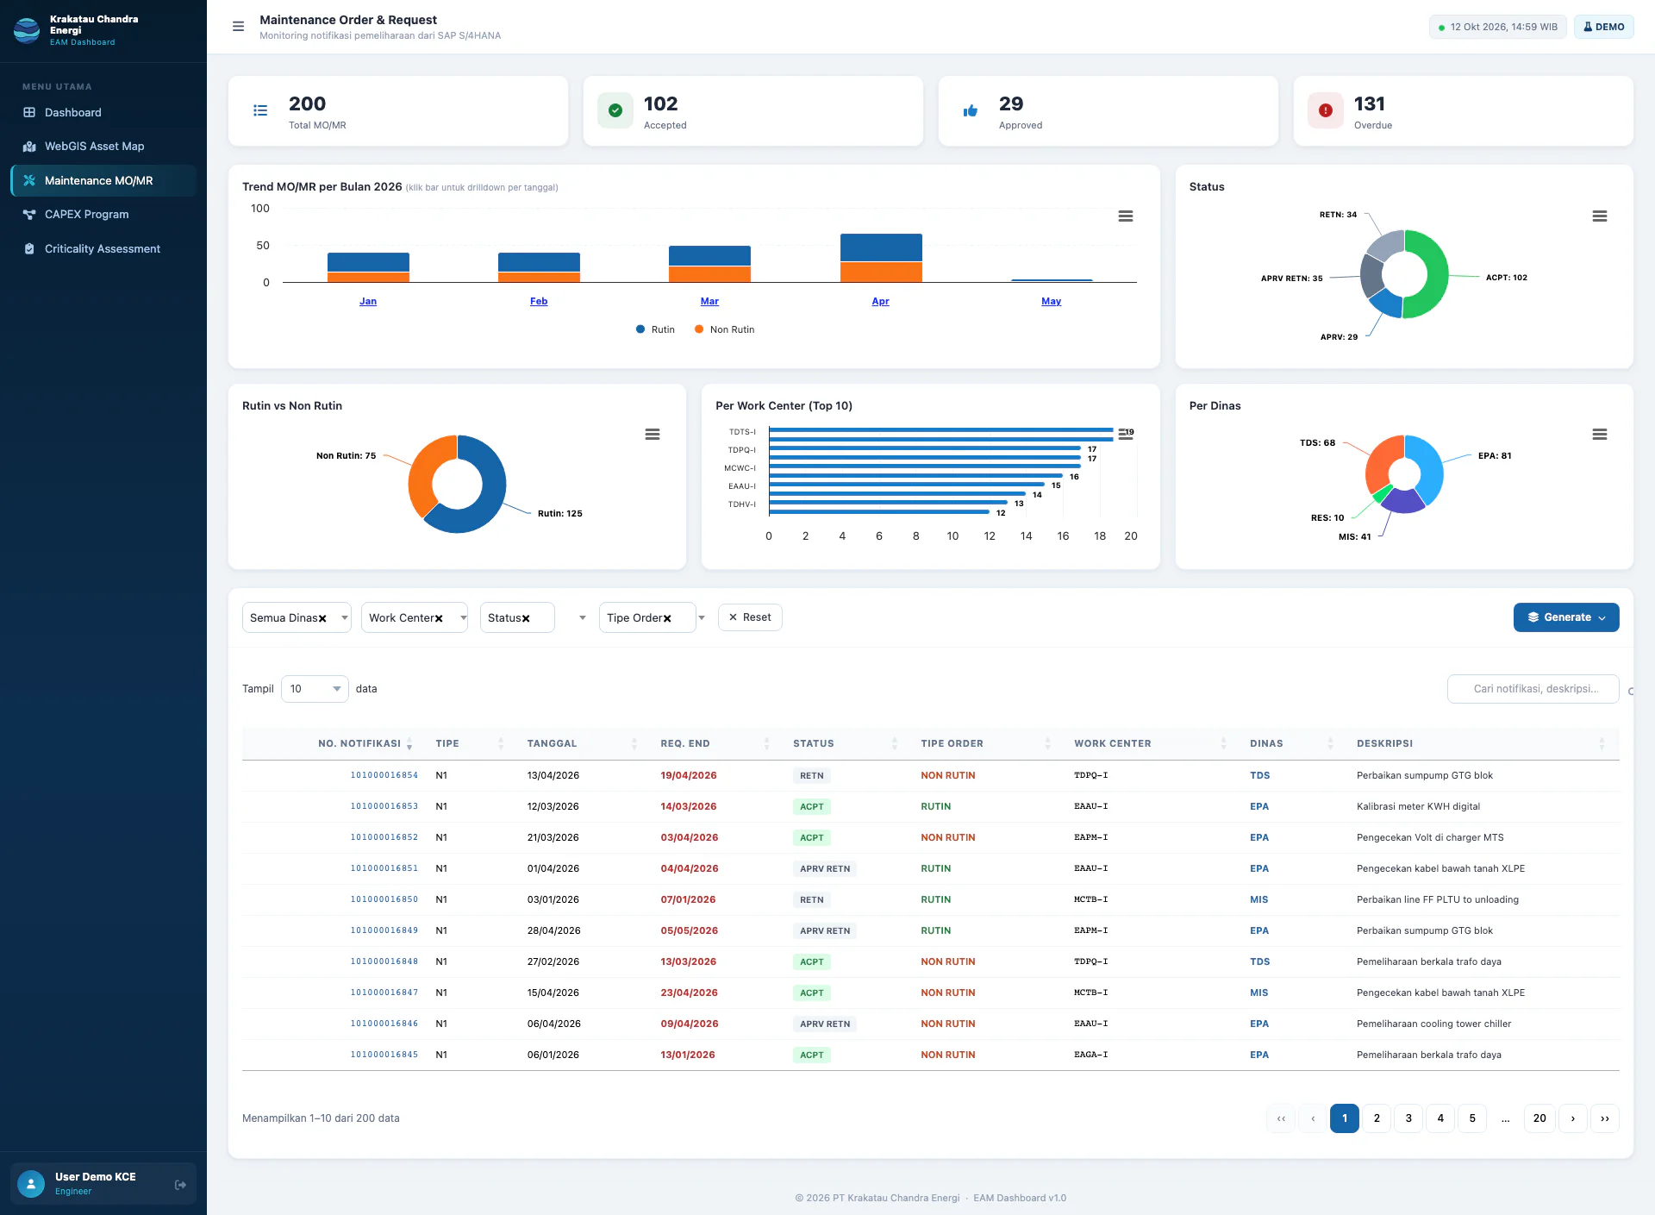Toggle the sidebar hamburger menu
Image resolution: width=1655 pixels, height=1215 pixels.
pyautogui.click(x=239, y=27)
